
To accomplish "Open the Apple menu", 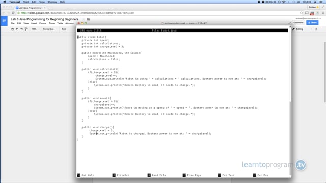I will click(5, 2).
